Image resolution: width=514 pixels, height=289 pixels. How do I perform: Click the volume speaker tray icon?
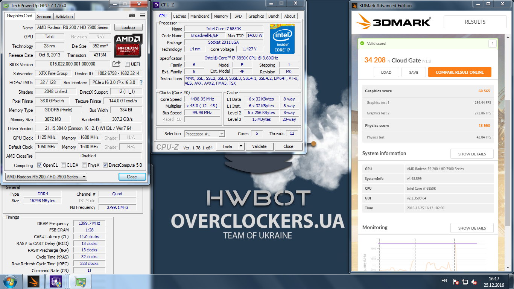coord(474,281)
